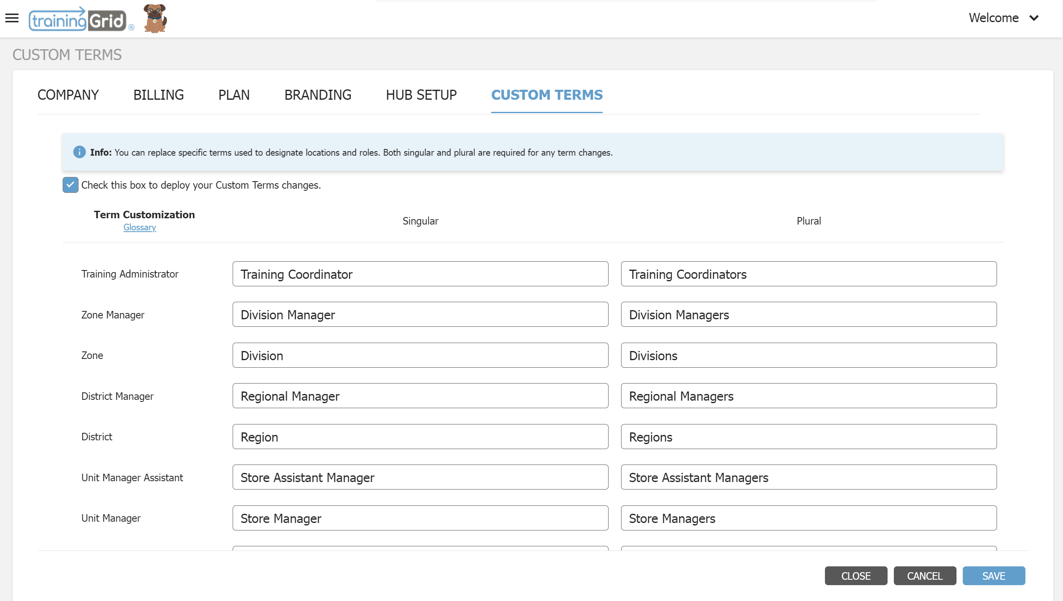The height and width of the screenshot is (601, 1063).
Task: Go to the Plan tab
Action: click(x=234, y=95)
